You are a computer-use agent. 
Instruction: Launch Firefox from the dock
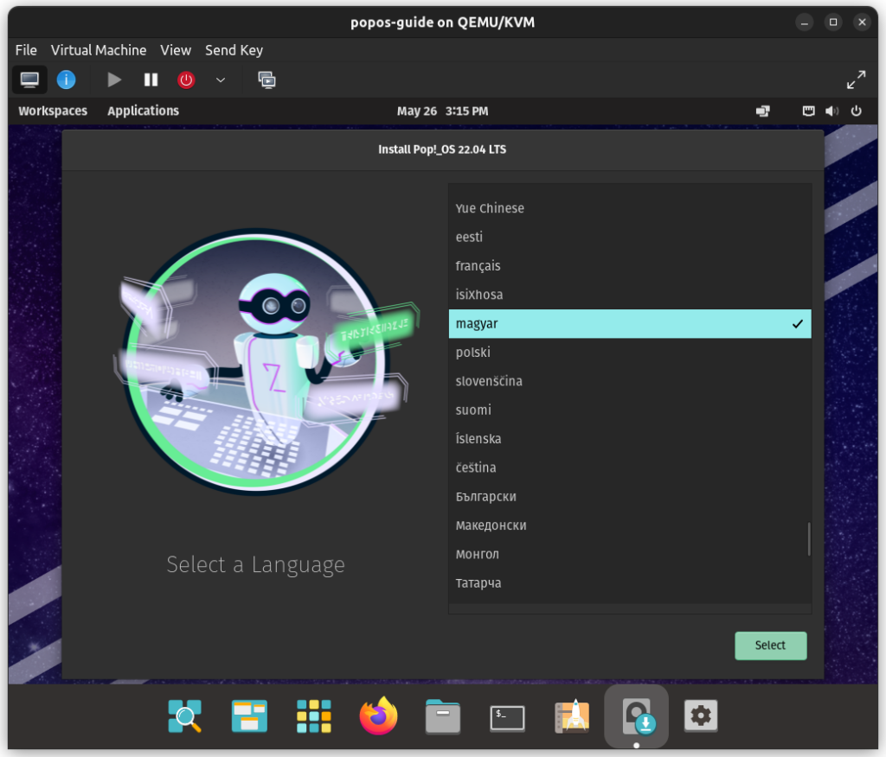tap(378, 716)
